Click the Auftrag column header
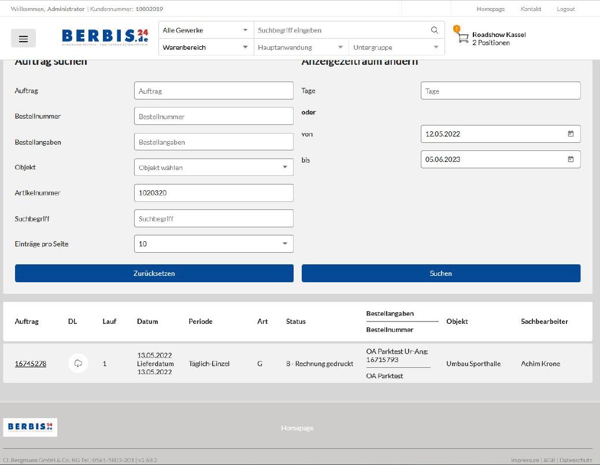Screen dimensions: 600x465 pyautogui.click(x=27, y=322)
